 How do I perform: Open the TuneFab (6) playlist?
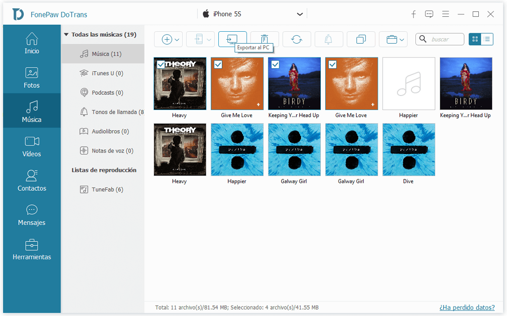pos(103,190)
